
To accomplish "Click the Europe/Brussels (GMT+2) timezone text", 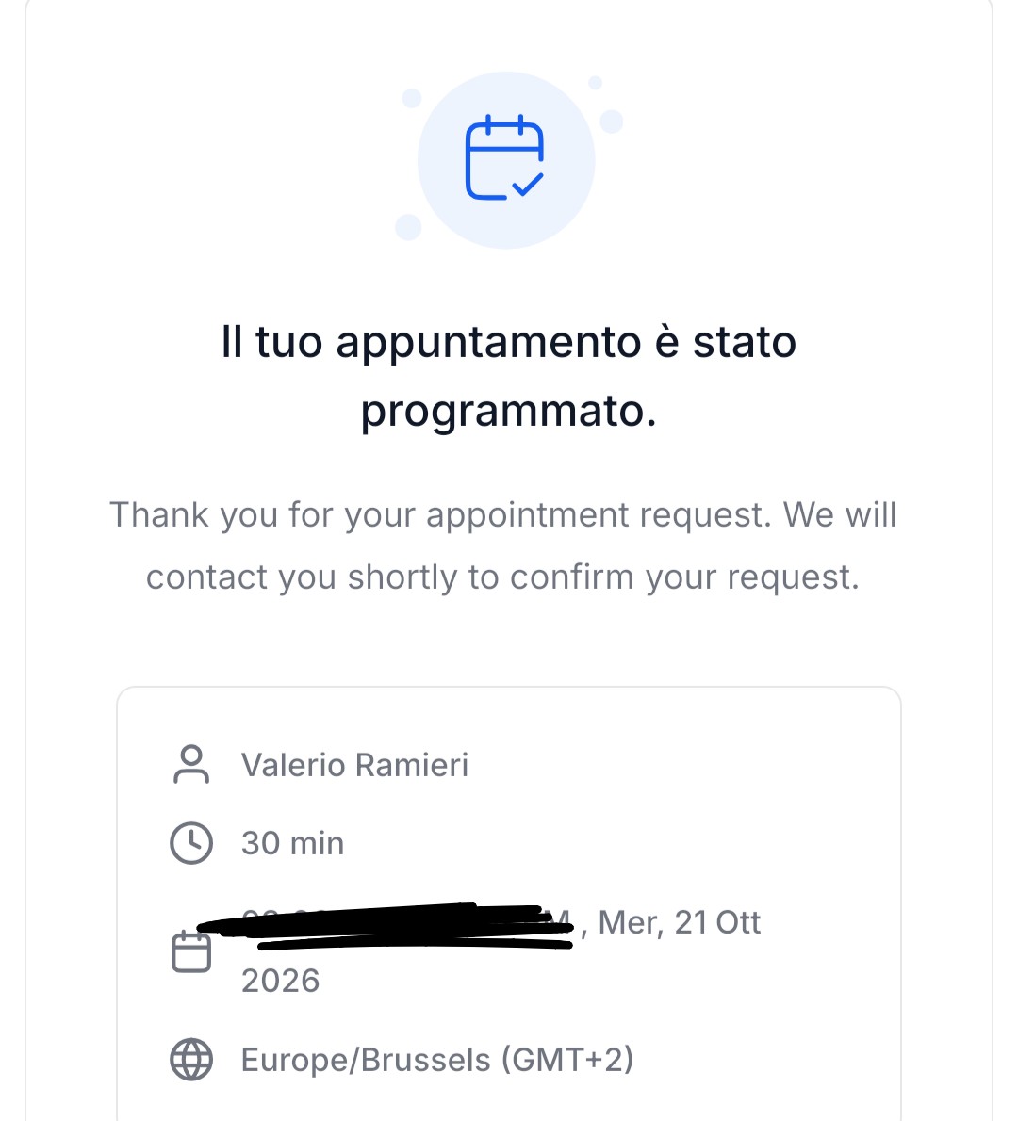I will coord(437,1060).
